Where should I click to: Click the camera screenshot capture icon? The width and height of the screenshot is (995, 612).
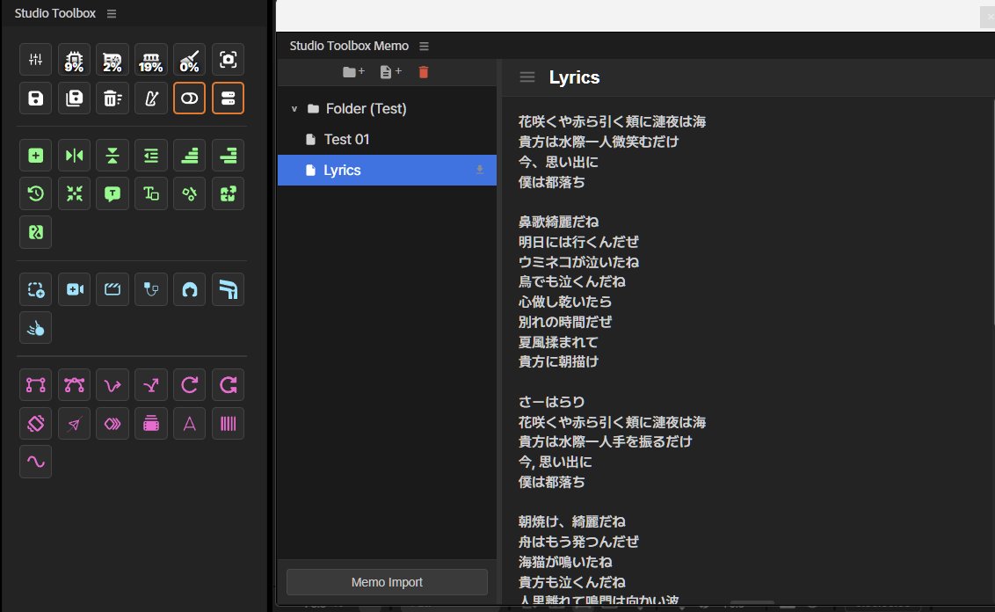point(228,60)
